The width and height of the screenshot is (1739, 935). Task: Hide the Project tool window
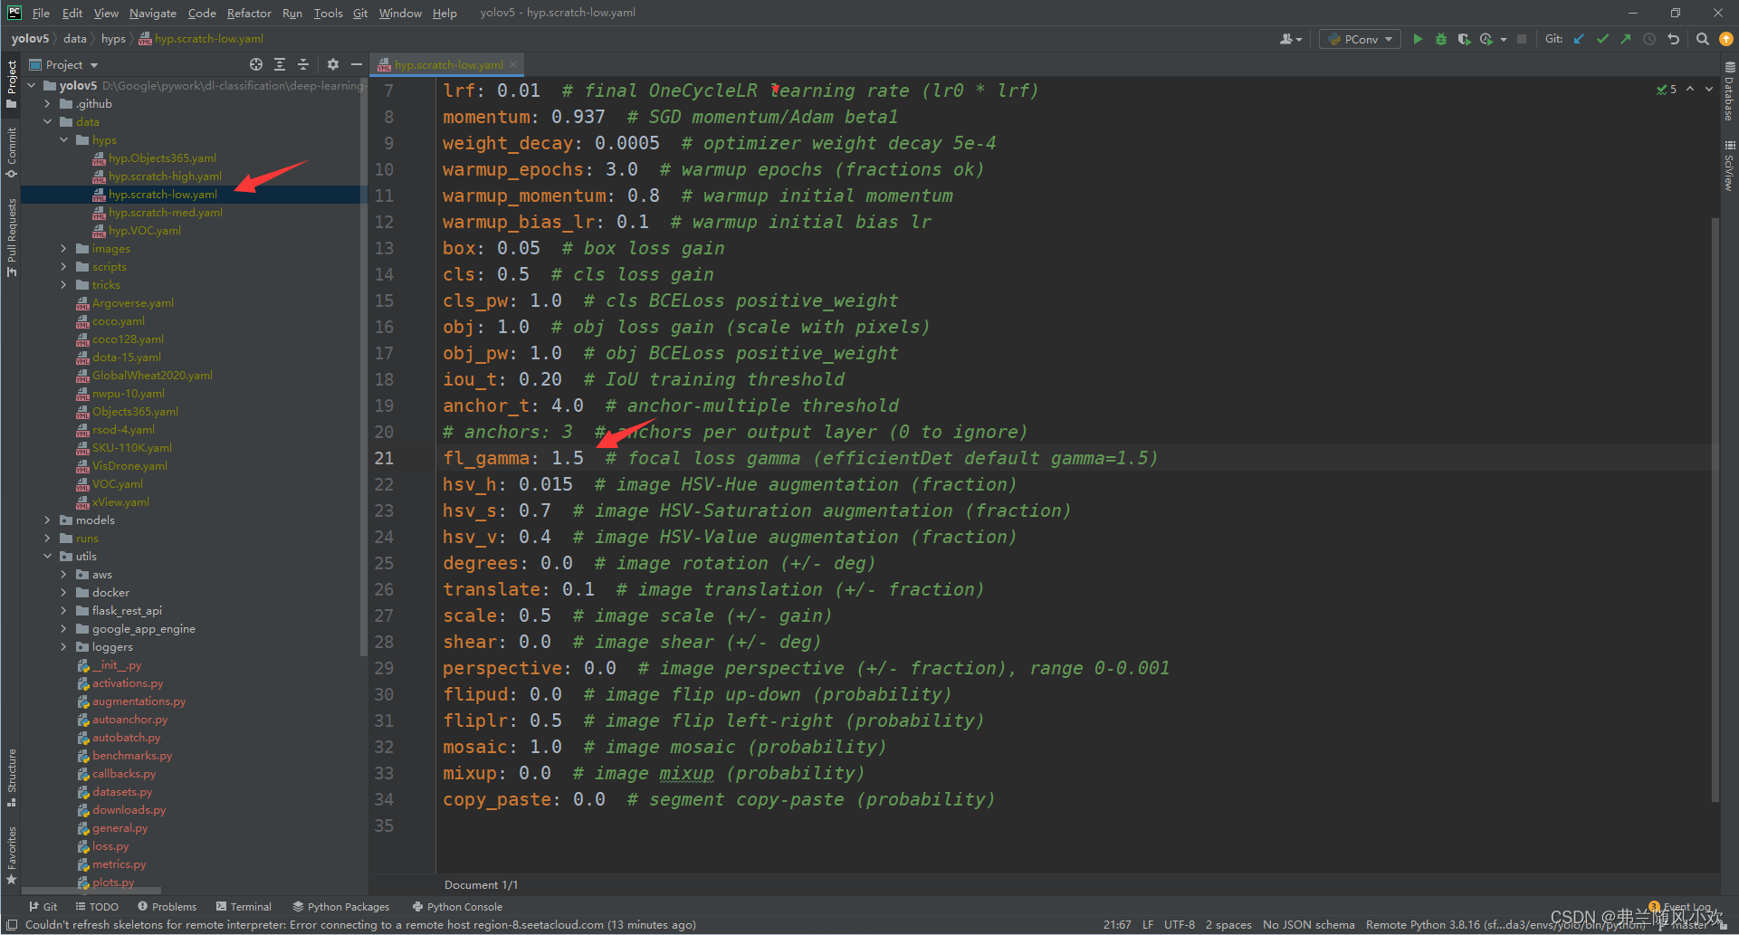click(x=357, y=64)
